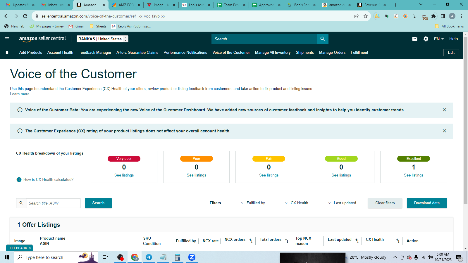Open the messages envelope icon
The image size is (468, 263).
(x=415, y=39)
